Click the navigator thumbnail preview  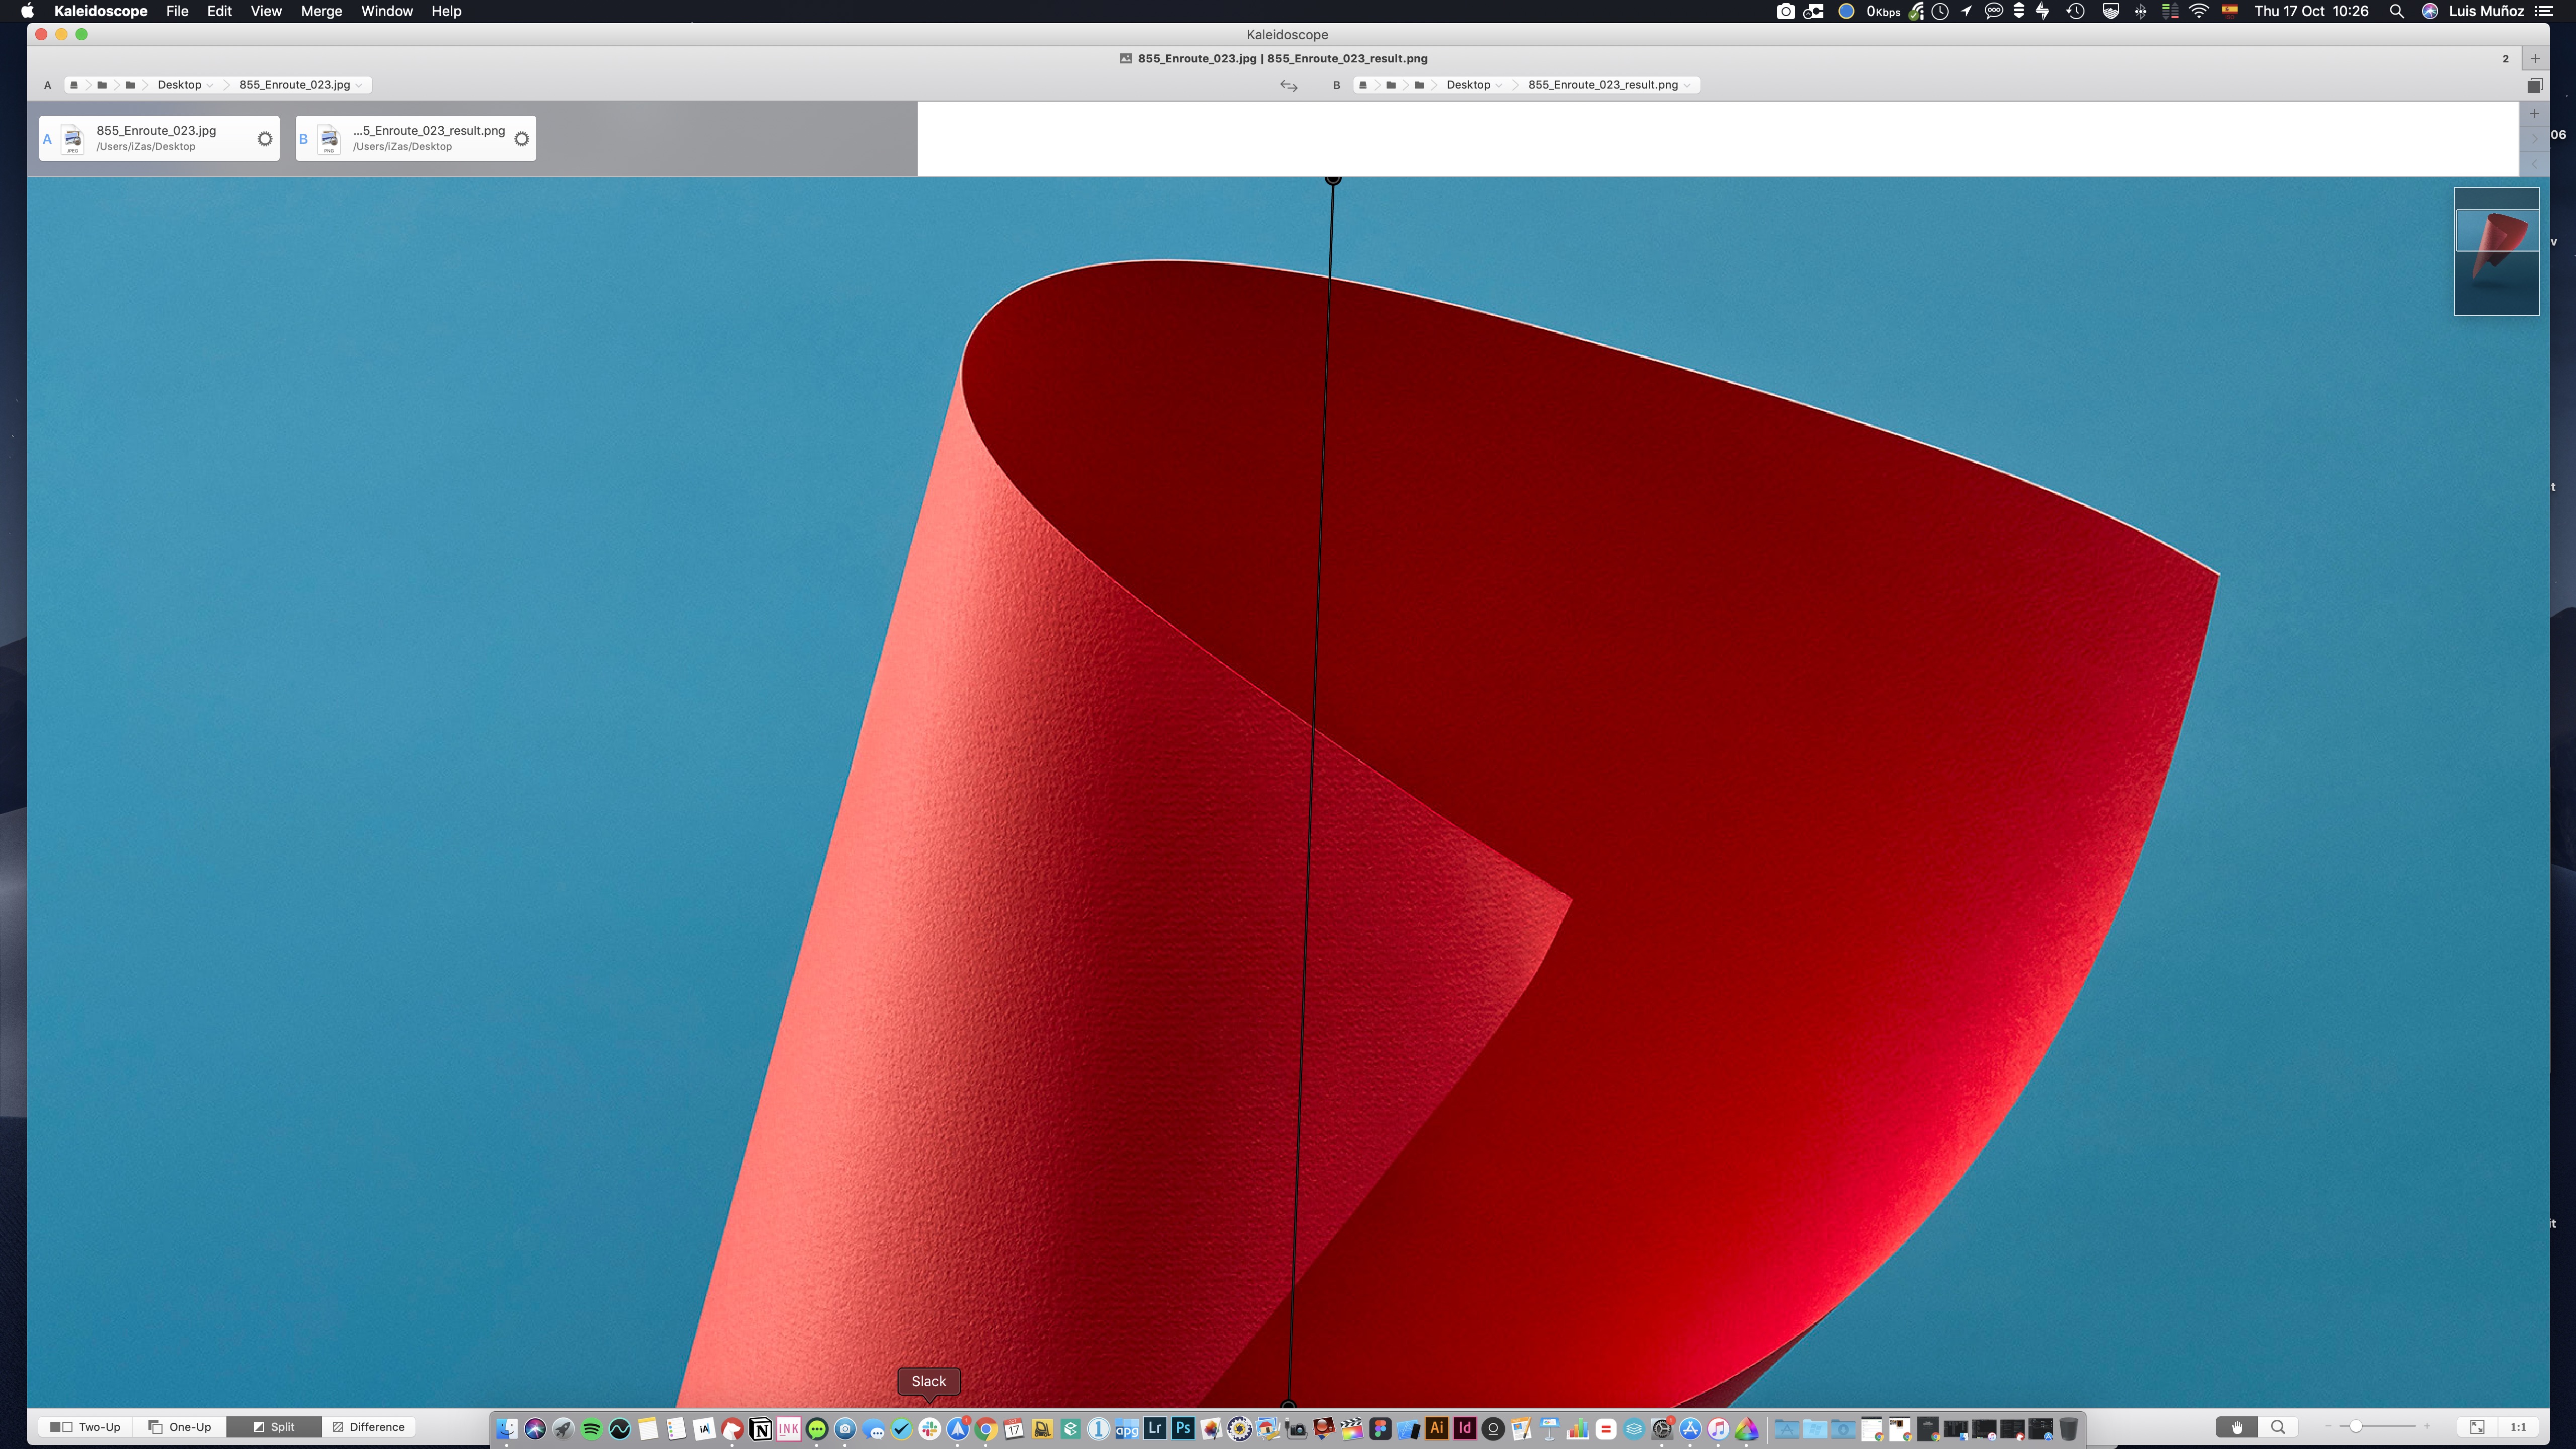[2496, 251]
